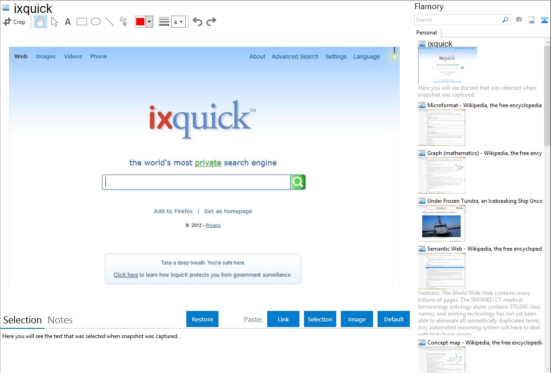The width and height of the screenshot is (551, 373).
Task: Select the Crop tool
Action: (x=14, y=22)
